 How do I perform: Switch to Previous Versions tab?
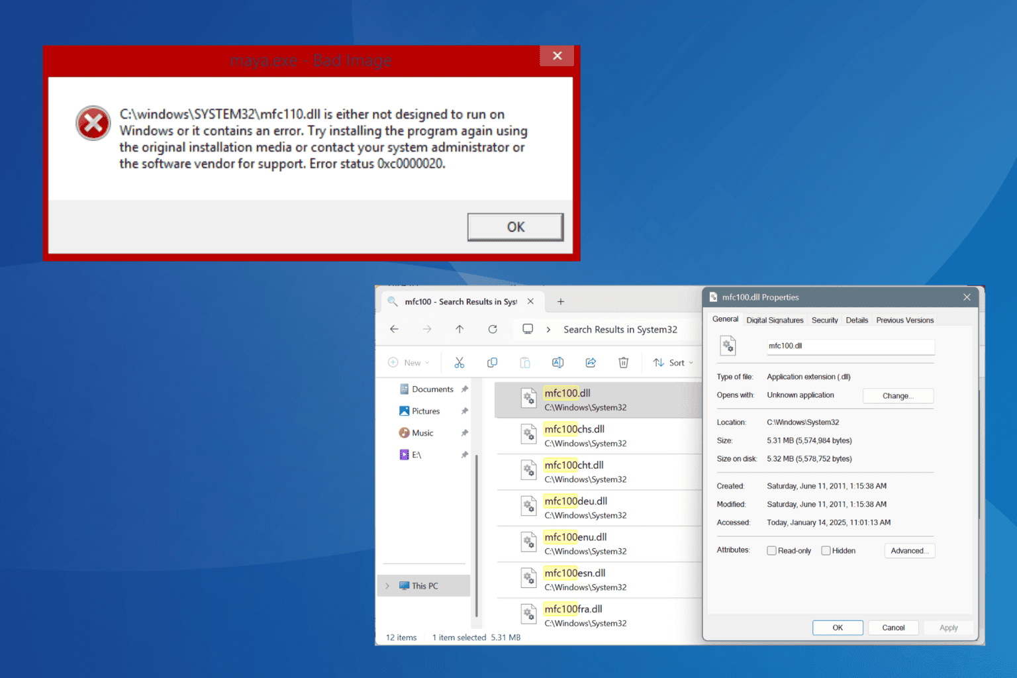pyautogui.click(x=904, y=320)
